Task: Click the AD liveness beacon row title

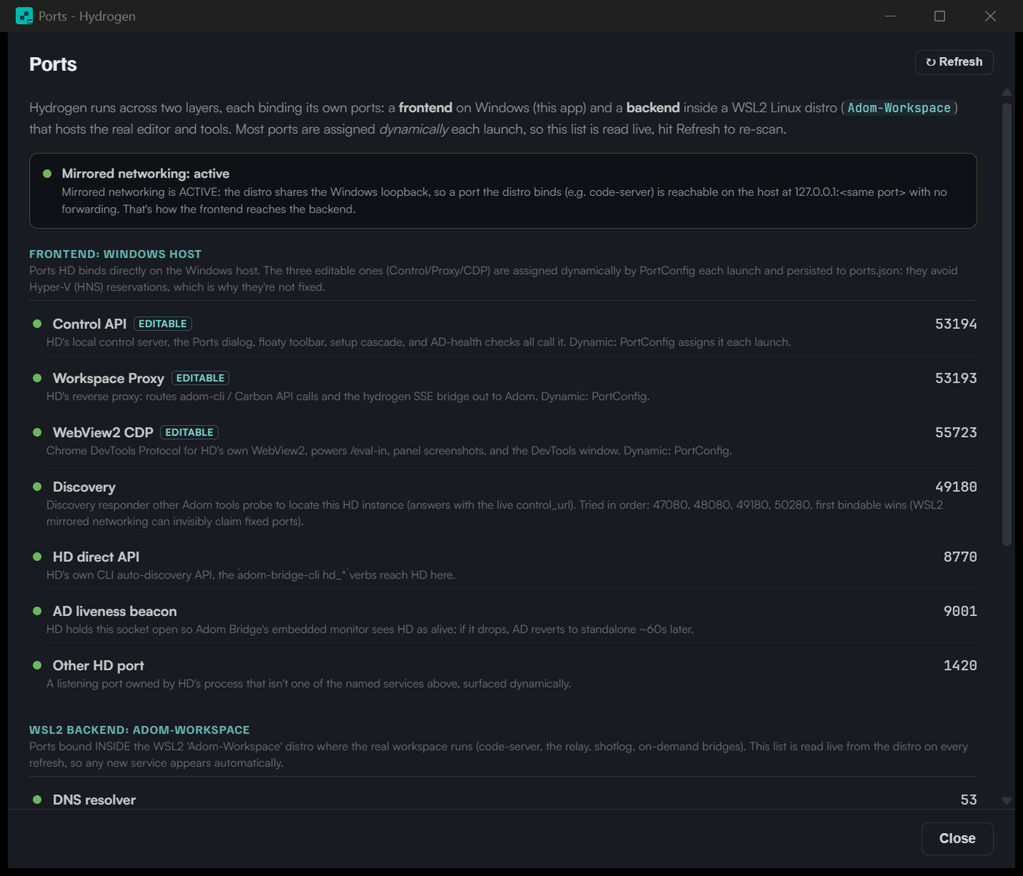Action: (115, 612)
